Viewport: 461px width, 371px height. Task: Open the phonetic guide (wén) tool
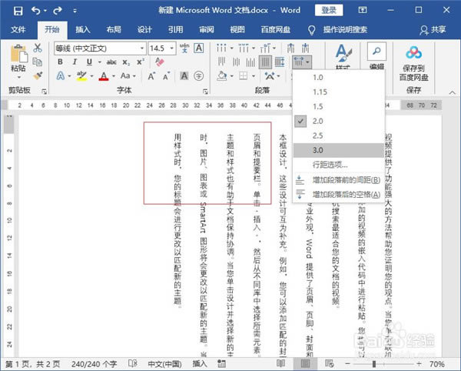click(184, 48)
